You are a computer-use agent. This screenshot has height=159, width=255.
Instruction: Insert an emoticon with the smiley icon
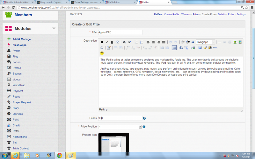[102, 53]
